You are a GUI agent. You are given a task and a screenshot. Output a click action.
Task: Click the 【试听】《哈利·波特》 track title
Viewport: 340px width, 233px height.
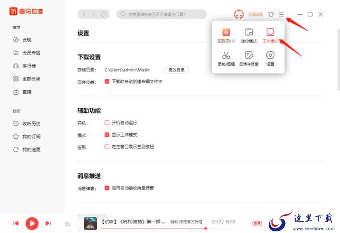[x=133, y=222]
